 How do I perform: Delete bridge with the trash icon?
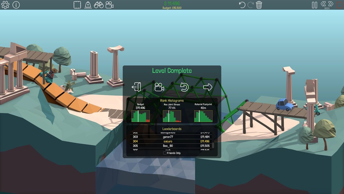point(259,5)
